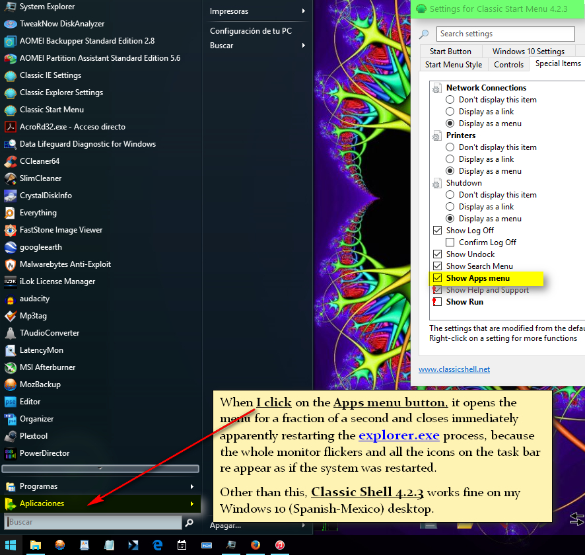Open Classic IE Settings shell icon
This screenshot has height=555, width=585.
(10, 75)
